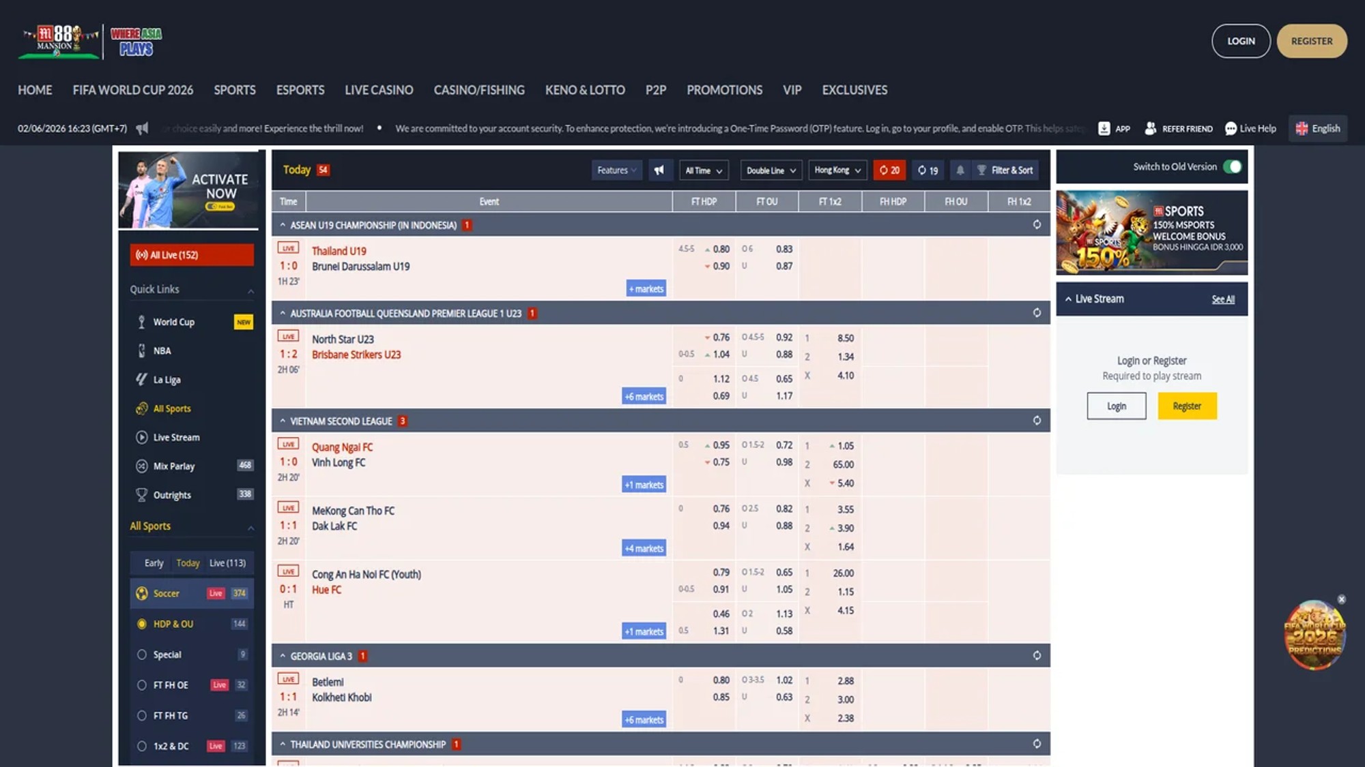This screenshot has width=1365, height=767.
Task: Open the Hong Kong odds format dropdown
Action: point(837,170)
